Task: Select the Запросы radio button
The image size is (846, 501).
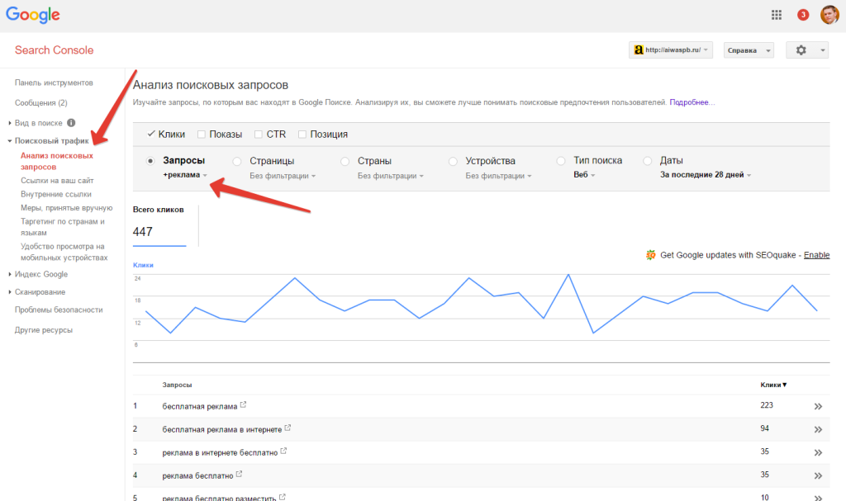Action: pos(150,161)
